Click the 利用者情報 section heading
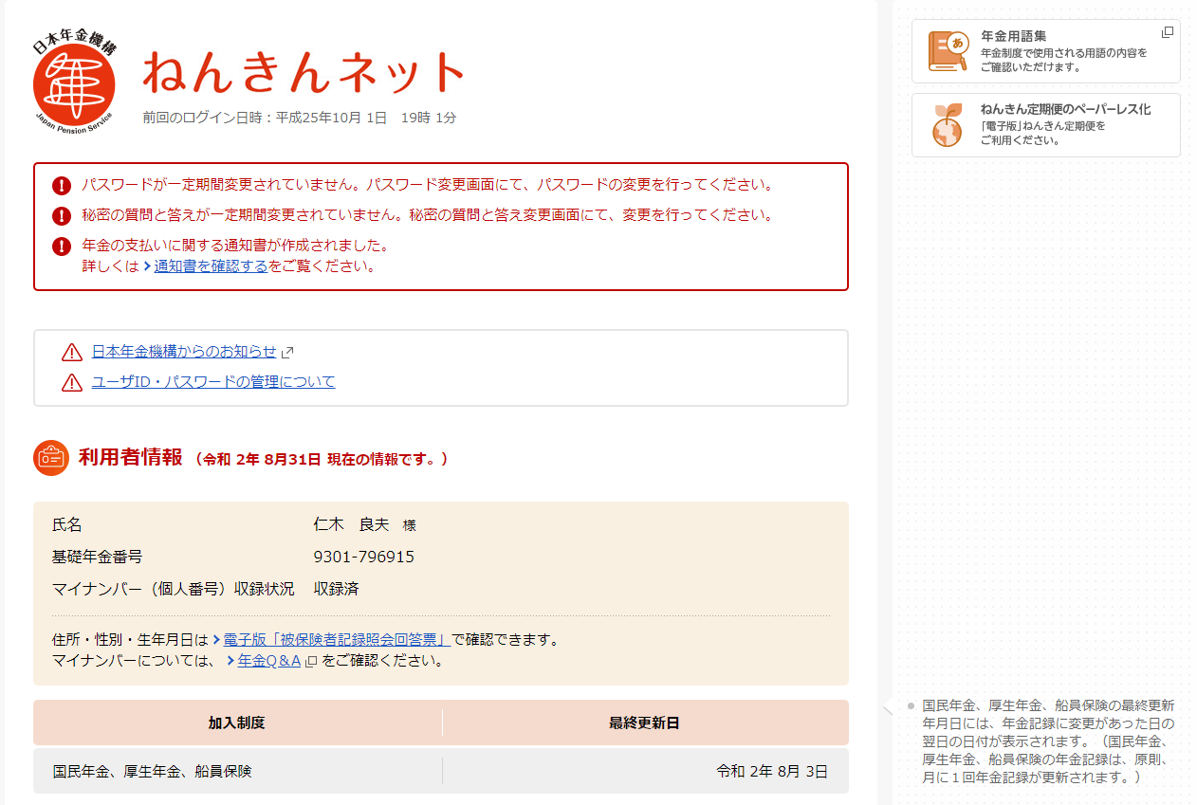The image size is (1197, 805). tap(130, 458)
